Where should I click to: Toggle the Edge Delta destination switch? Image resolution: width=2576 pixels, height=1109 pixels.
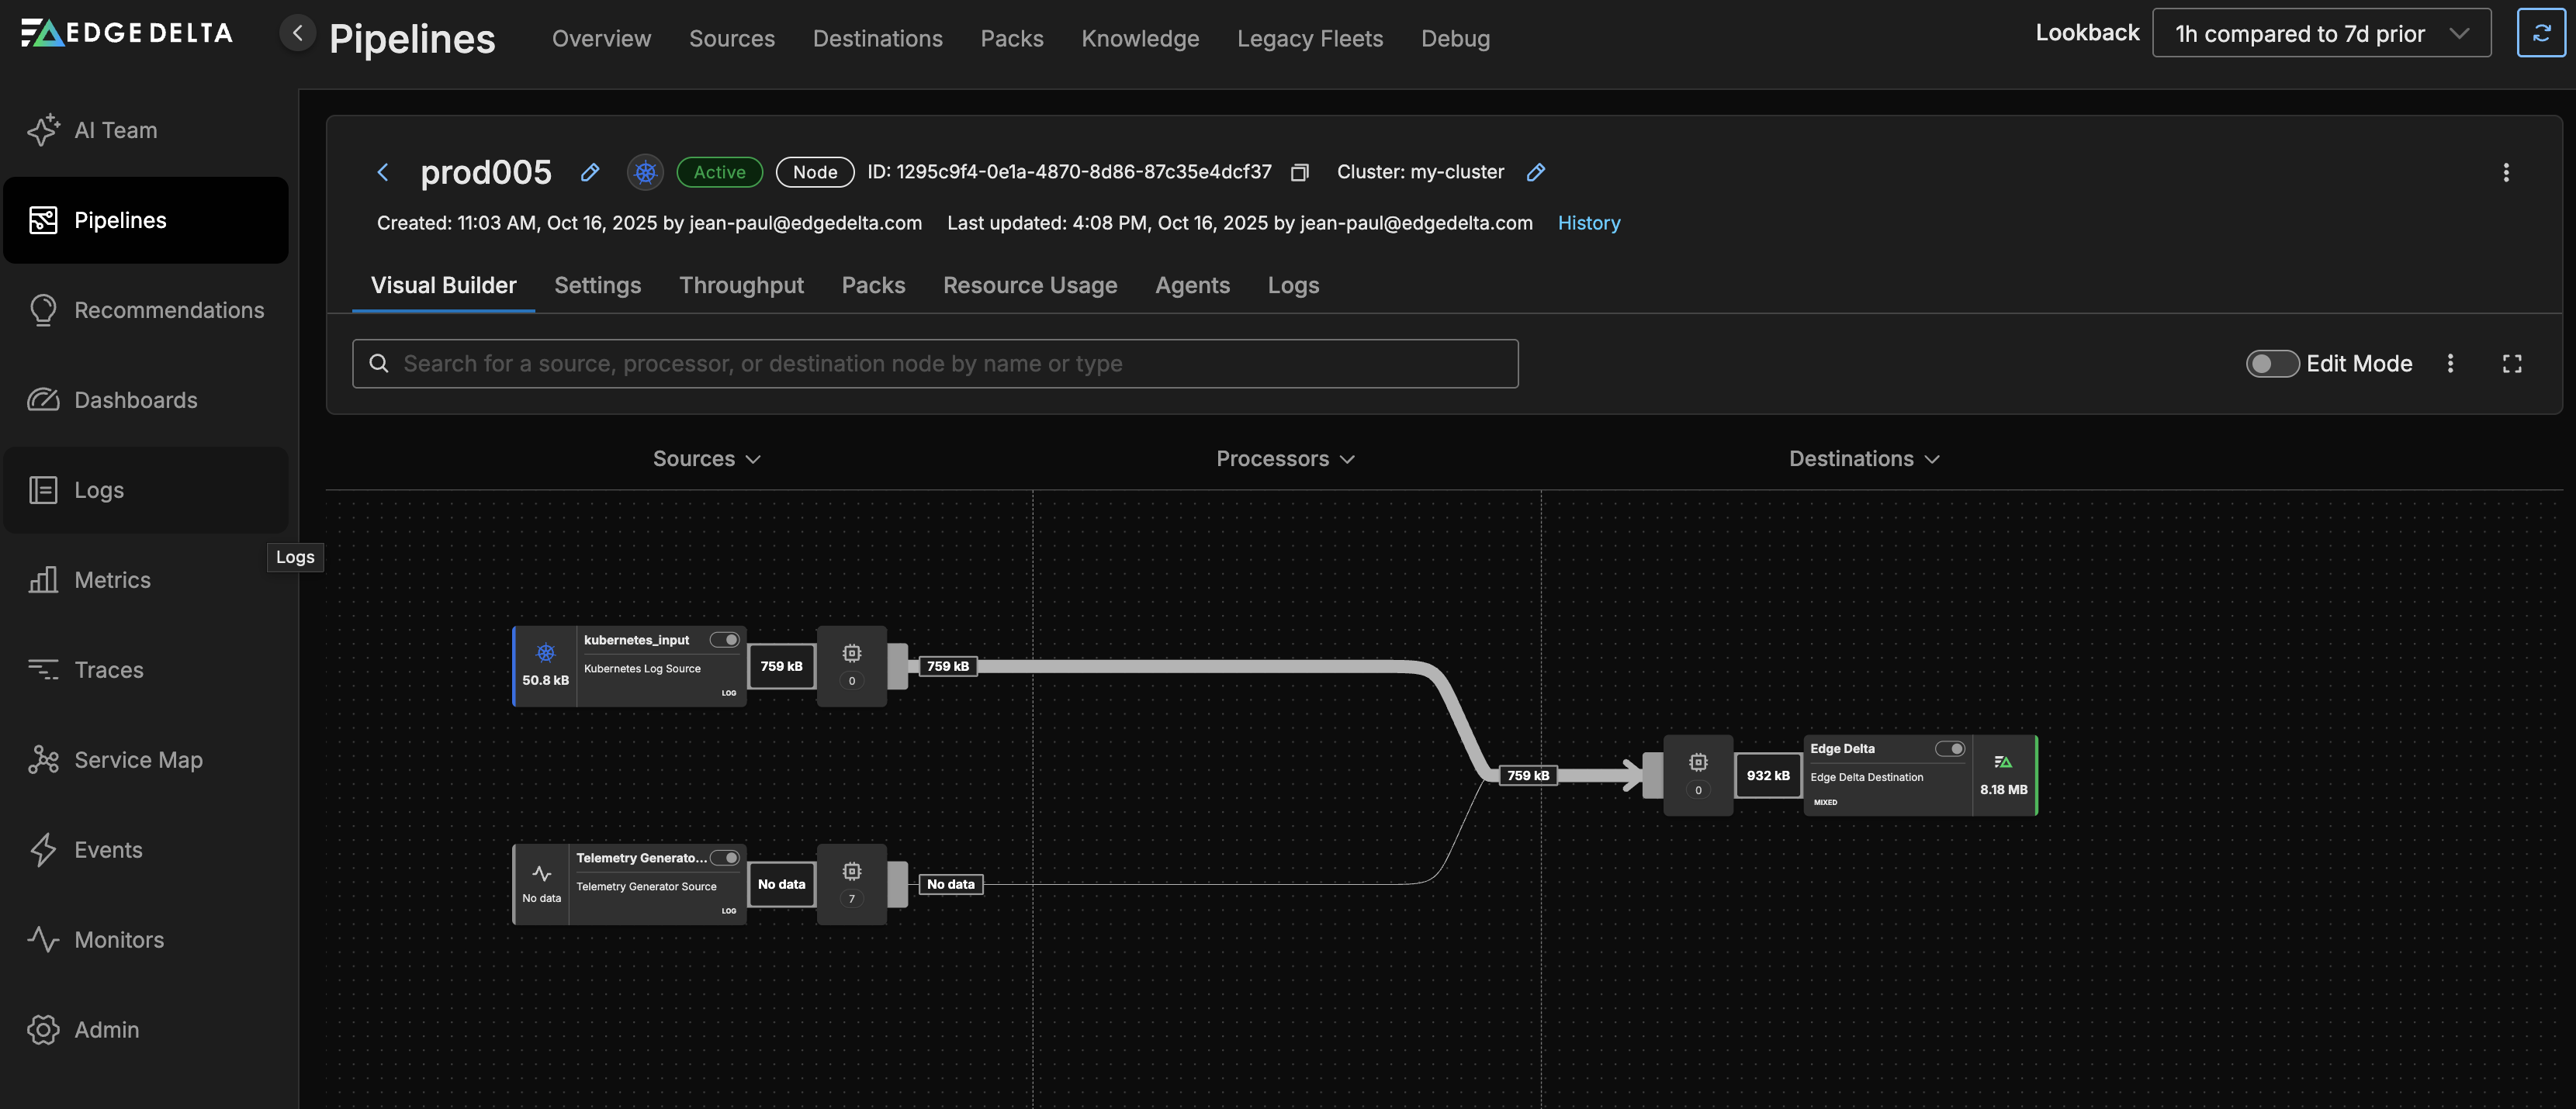pos(1949,749)
